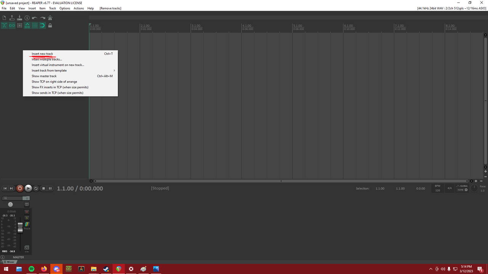
Task: Click the Undo arrow icon
Action: (x=35, y=18)
